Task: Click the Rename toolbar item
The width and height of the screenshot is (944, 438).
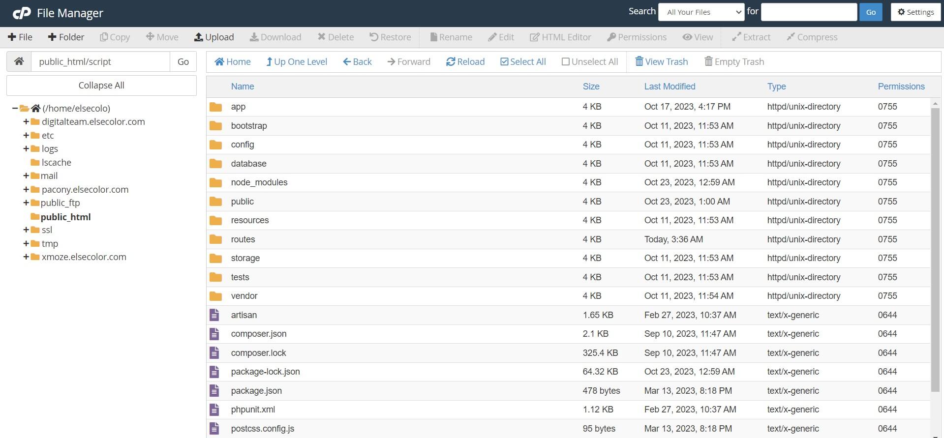Action: coord(451,37)
